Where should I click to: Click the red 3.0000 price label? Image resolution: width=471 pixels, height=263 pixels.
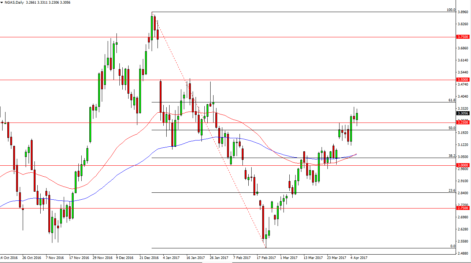pyautogui.click(x=463, y=165)
